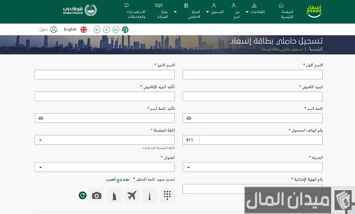The image size is (355, 214).
Task: Go to الصفحة الرئيسية menu item
Action: tap(287, 14)
